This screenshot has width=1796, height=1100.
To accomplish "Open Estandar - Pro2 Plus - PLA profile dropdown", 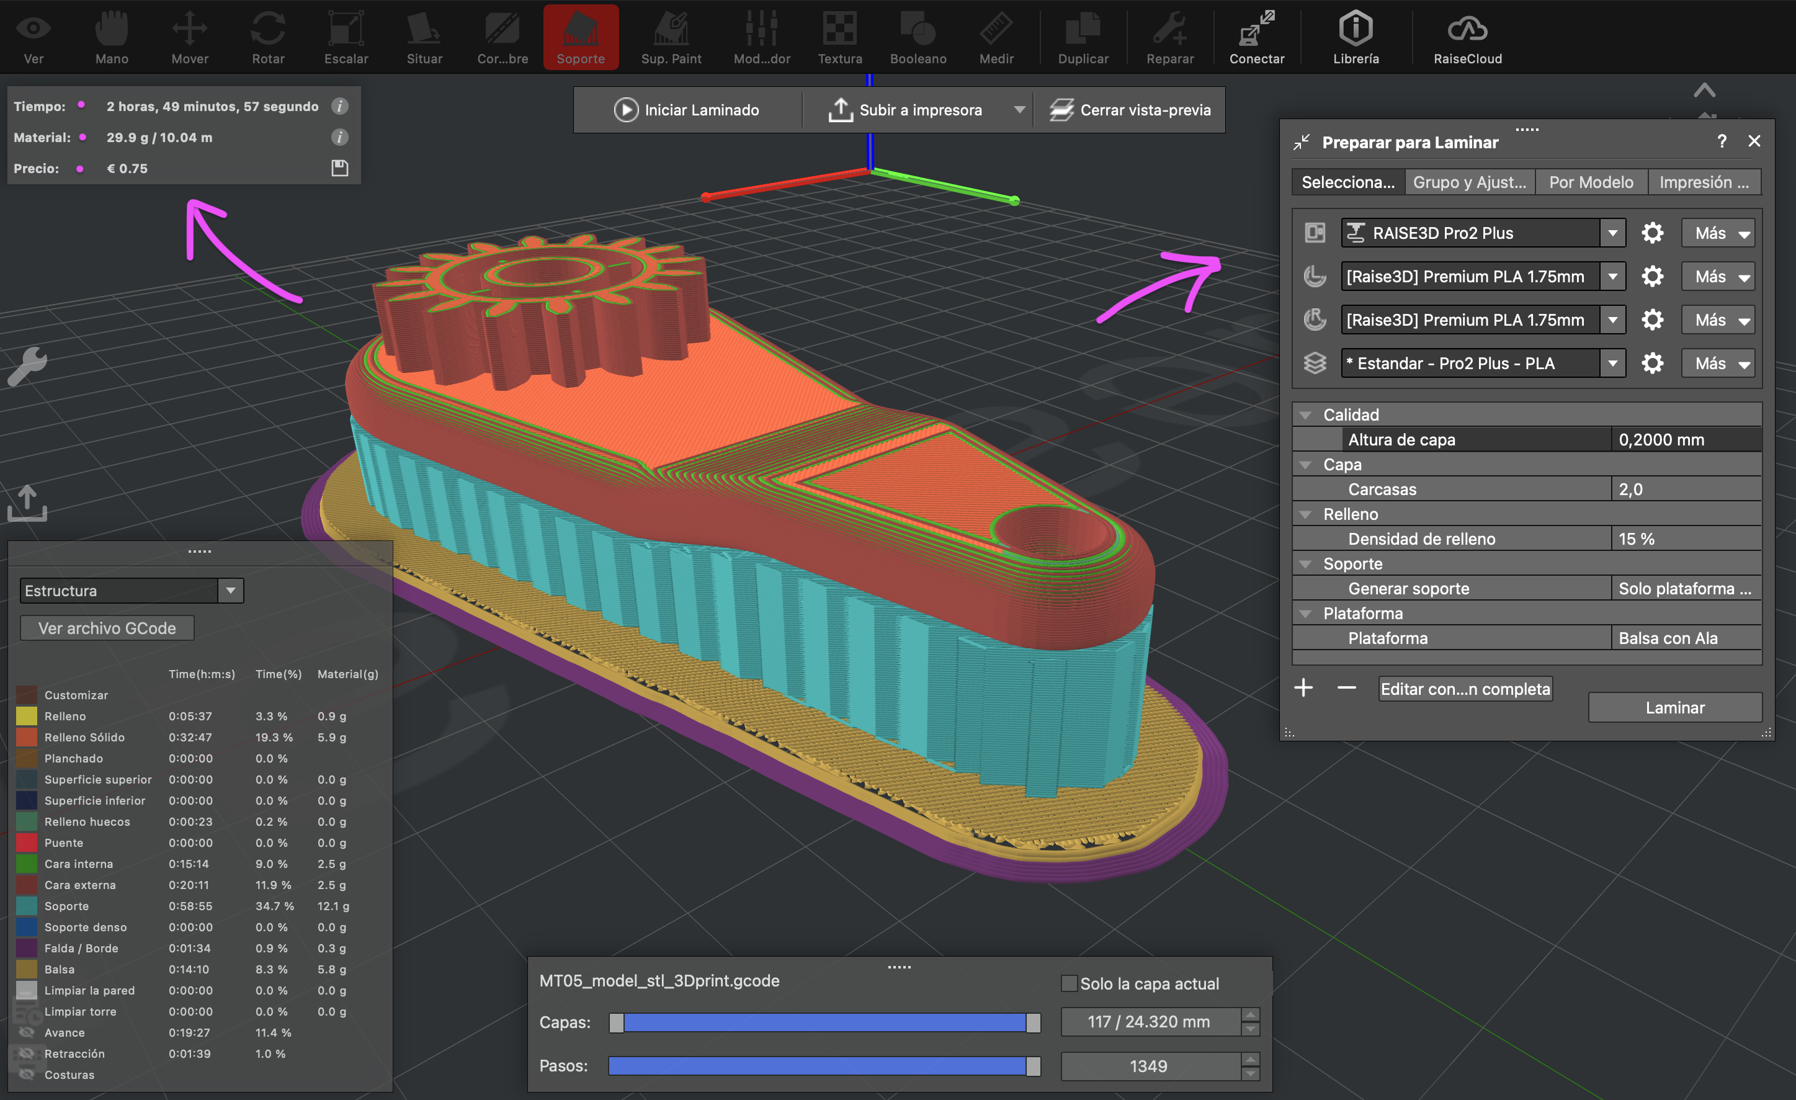I will tap(1612, 363).
